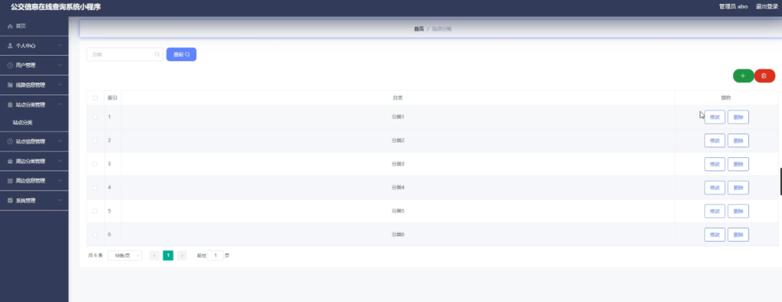This screenshot has height=302, width=782.
Task: Click the 系统管理 sidebar icon
Action: coord(10,201)
